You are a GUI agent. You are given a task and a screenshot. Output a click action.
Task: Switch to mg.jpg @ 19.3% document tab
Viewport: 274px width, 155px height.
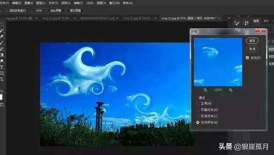coord(20,18)
